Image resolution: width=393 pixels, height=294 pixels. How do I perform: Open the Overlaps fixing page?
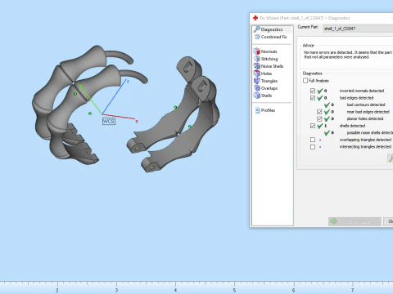pyautogui.click(x=266, y=88)
